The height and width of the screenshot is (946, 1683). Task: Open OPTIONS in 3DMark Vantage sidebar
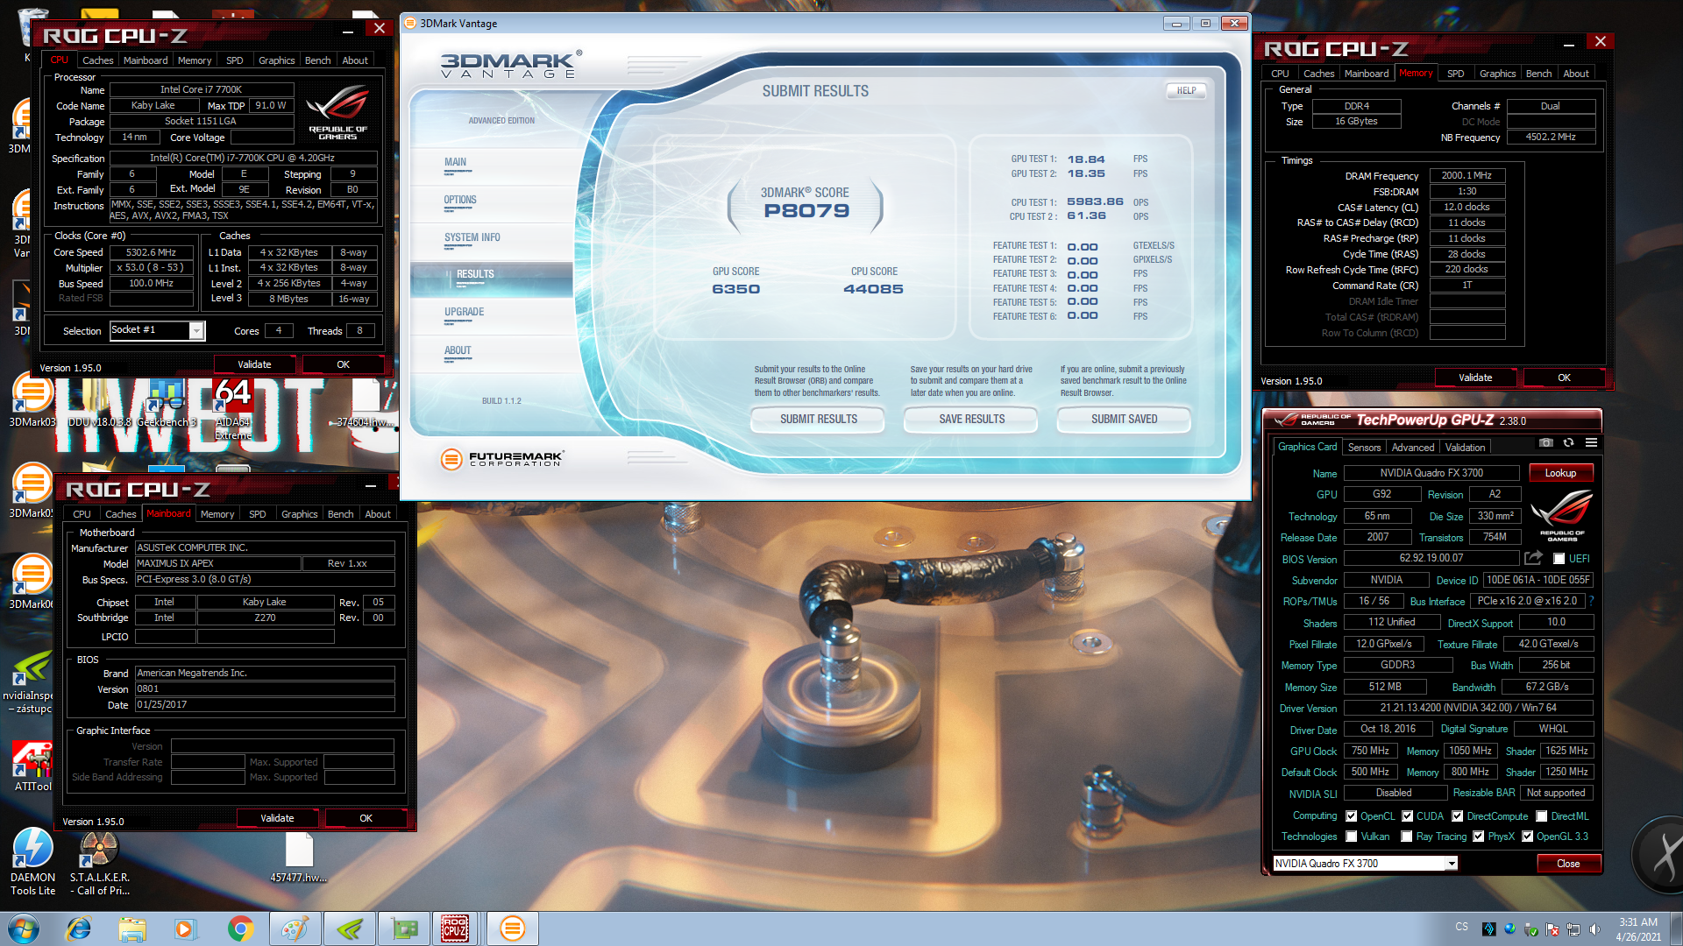pyautogui.click(x=459, y=200)
